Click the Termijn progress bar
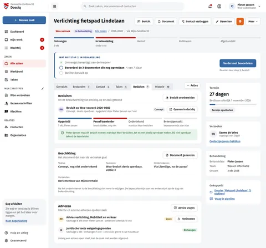The width and height of the screenshot is (266, 248). tap(233, 104)
